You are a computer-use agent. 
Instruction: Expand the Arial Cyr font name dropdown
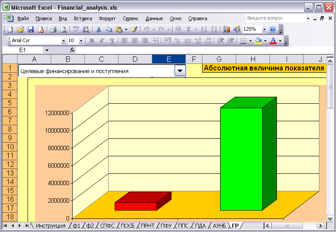tap(63, 41)
